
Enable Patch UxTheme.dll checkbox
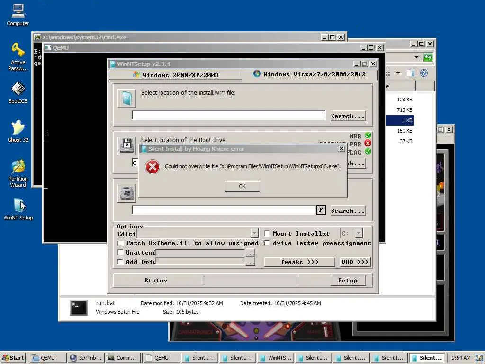(x=121, y=243)
